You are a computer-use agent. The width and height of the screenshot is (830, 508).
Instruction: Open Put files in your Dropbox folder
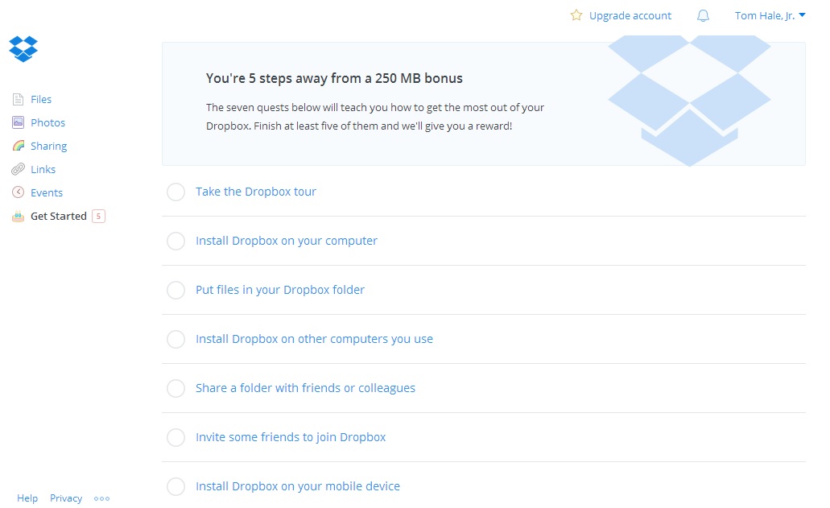tap(280, 290)
